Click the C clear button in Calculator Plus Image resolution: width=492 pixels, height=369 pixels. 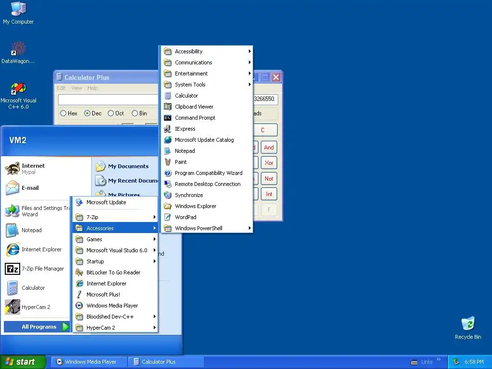[265, 130]
